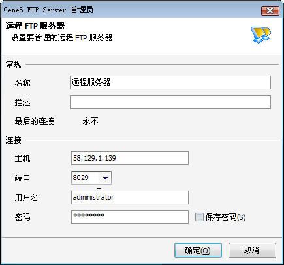Click the administrator username field
Image resolution: width=284 pixels, height=265 pixels.
(x=130, y=197)
